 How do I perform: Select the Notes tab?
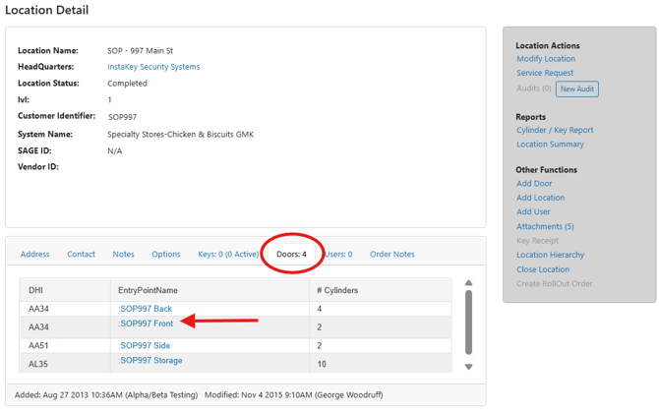click(x=123, y=254)
